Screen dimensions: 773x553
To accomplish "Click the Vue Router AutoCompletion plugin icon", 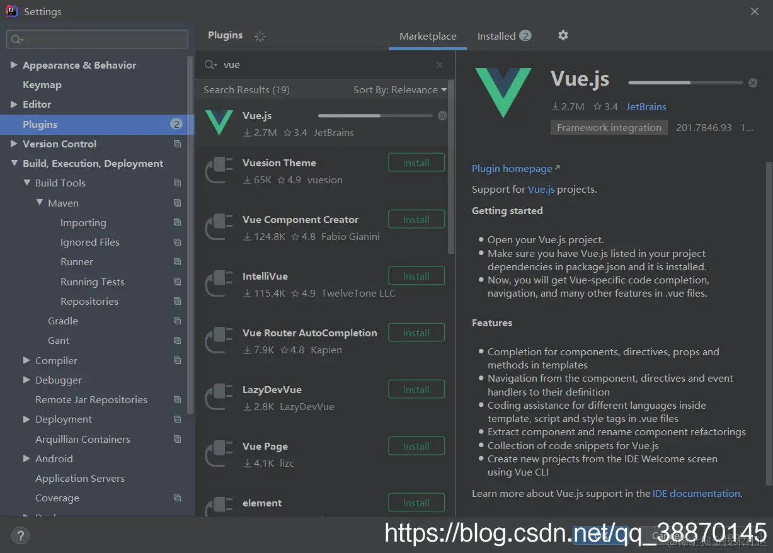I will pyautogui.click(x=219, y=340).
